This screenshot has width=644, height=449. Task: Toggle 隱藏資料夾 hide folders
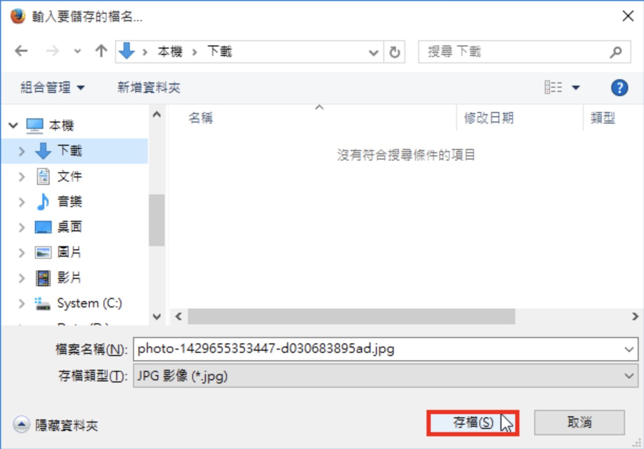[x=56, y=425]
